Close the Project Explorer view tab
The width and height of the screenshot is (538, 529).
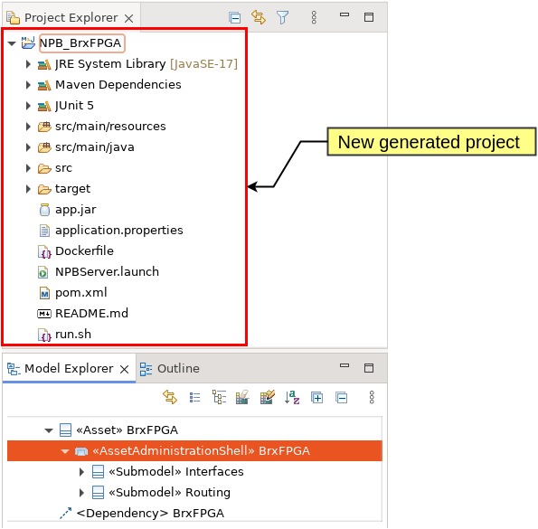pyautogui.click(x=129, y=18)
